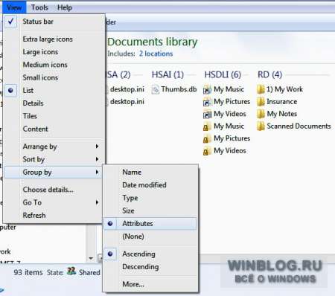
Task: Select first My Music shortcut icon
Action: coord(207,89)
